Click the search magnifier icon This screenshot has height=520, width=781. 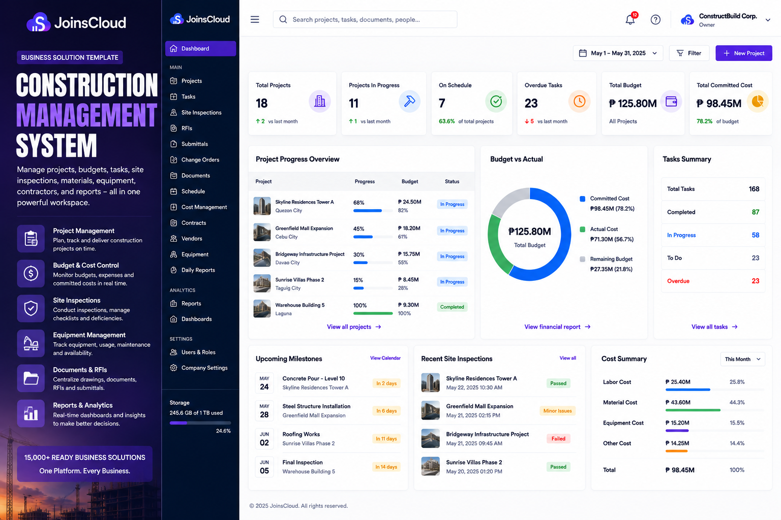point(283,20)
